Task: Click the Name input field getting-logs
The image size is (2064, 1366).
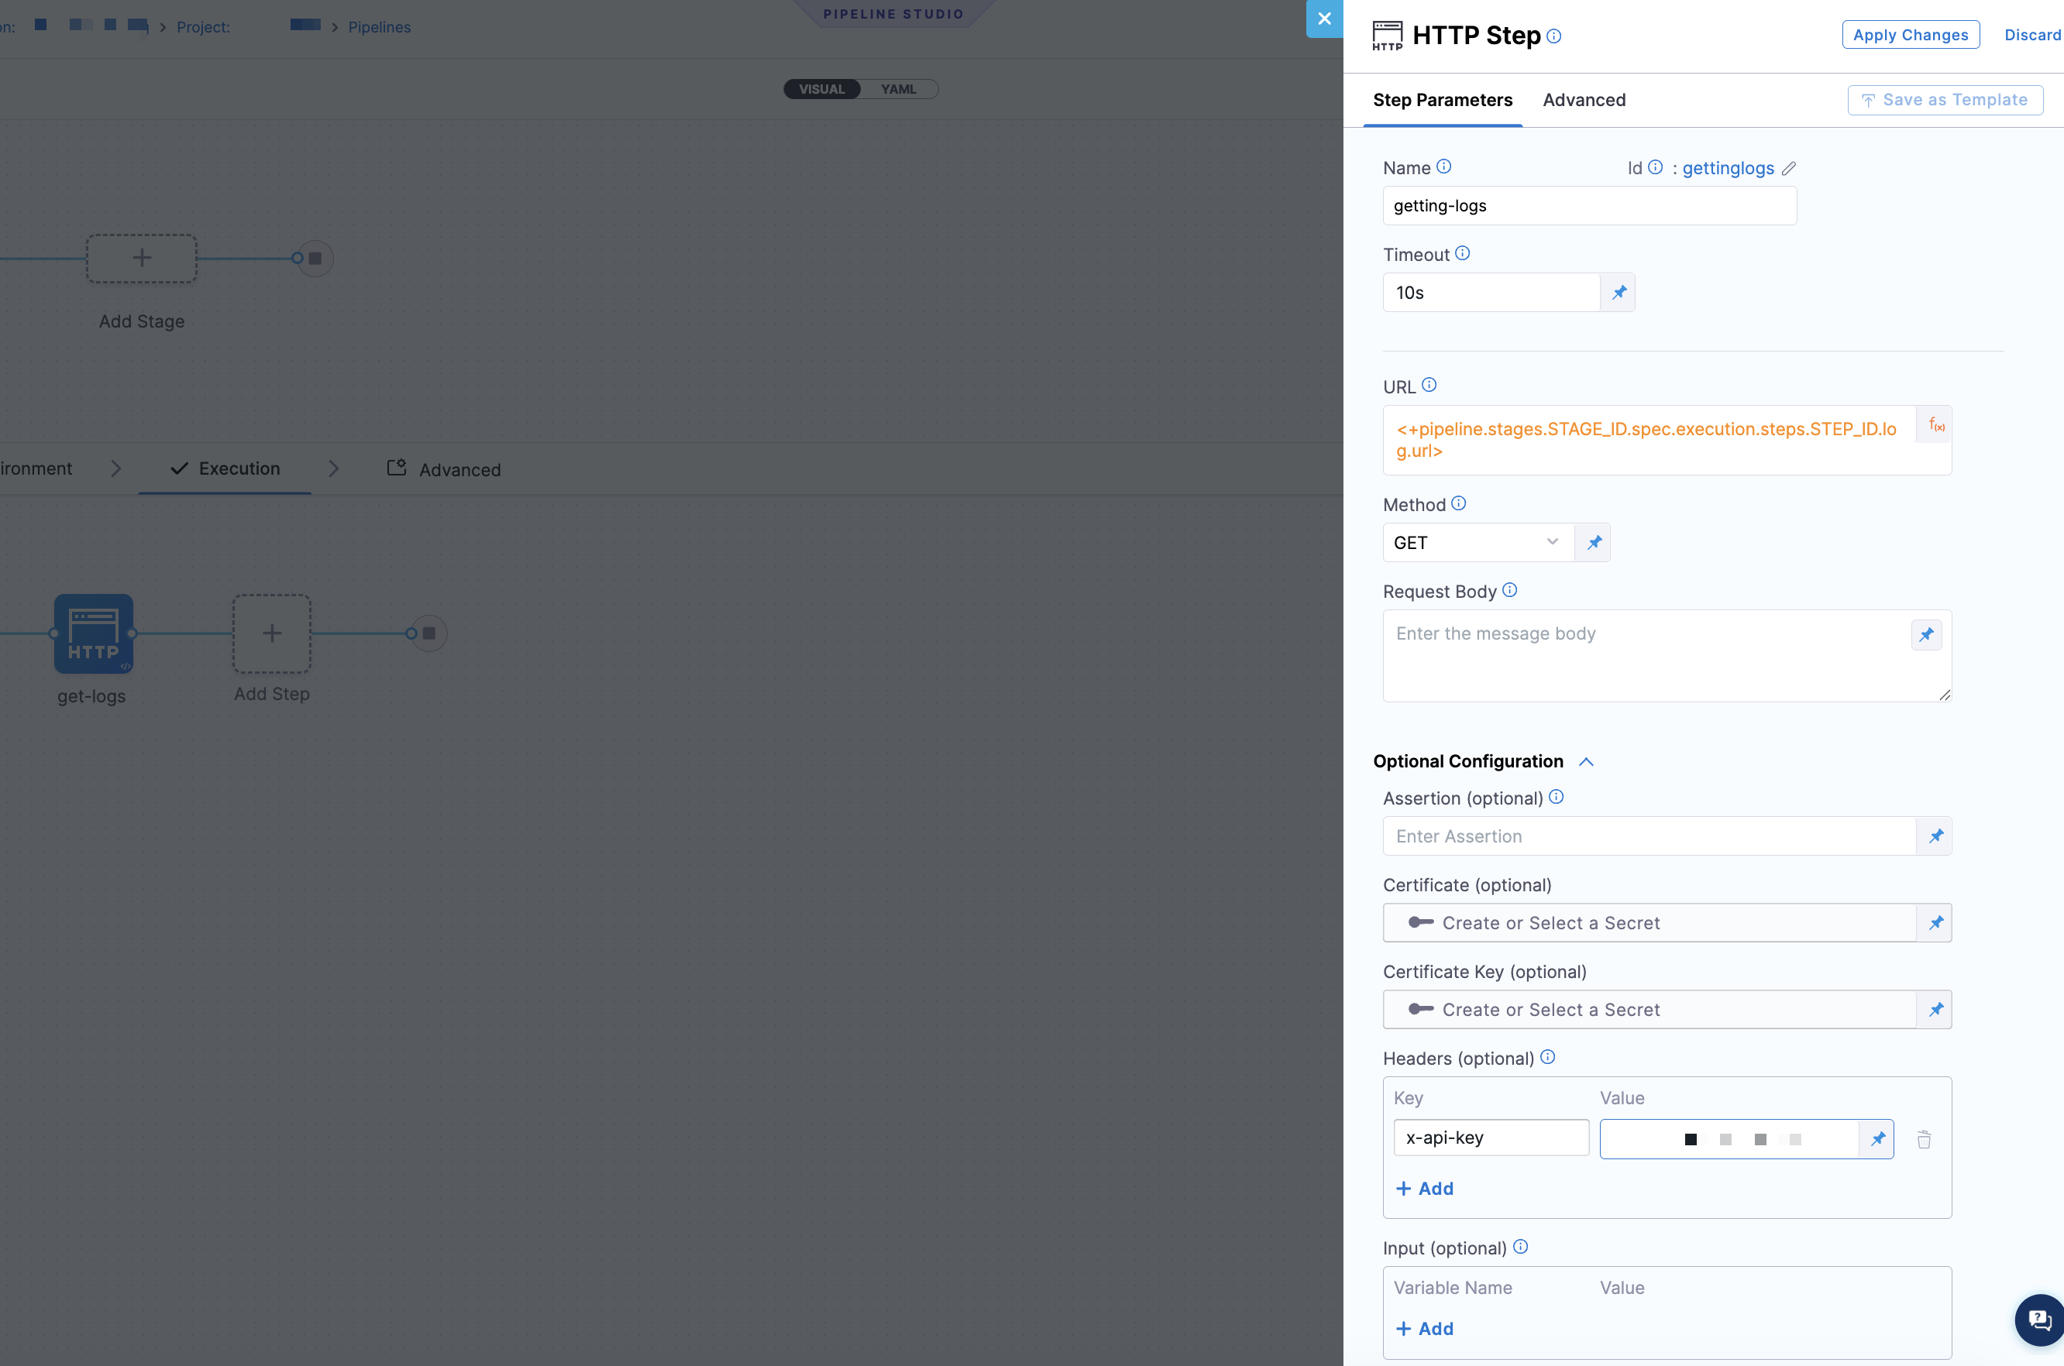Action: (1589, 206)
